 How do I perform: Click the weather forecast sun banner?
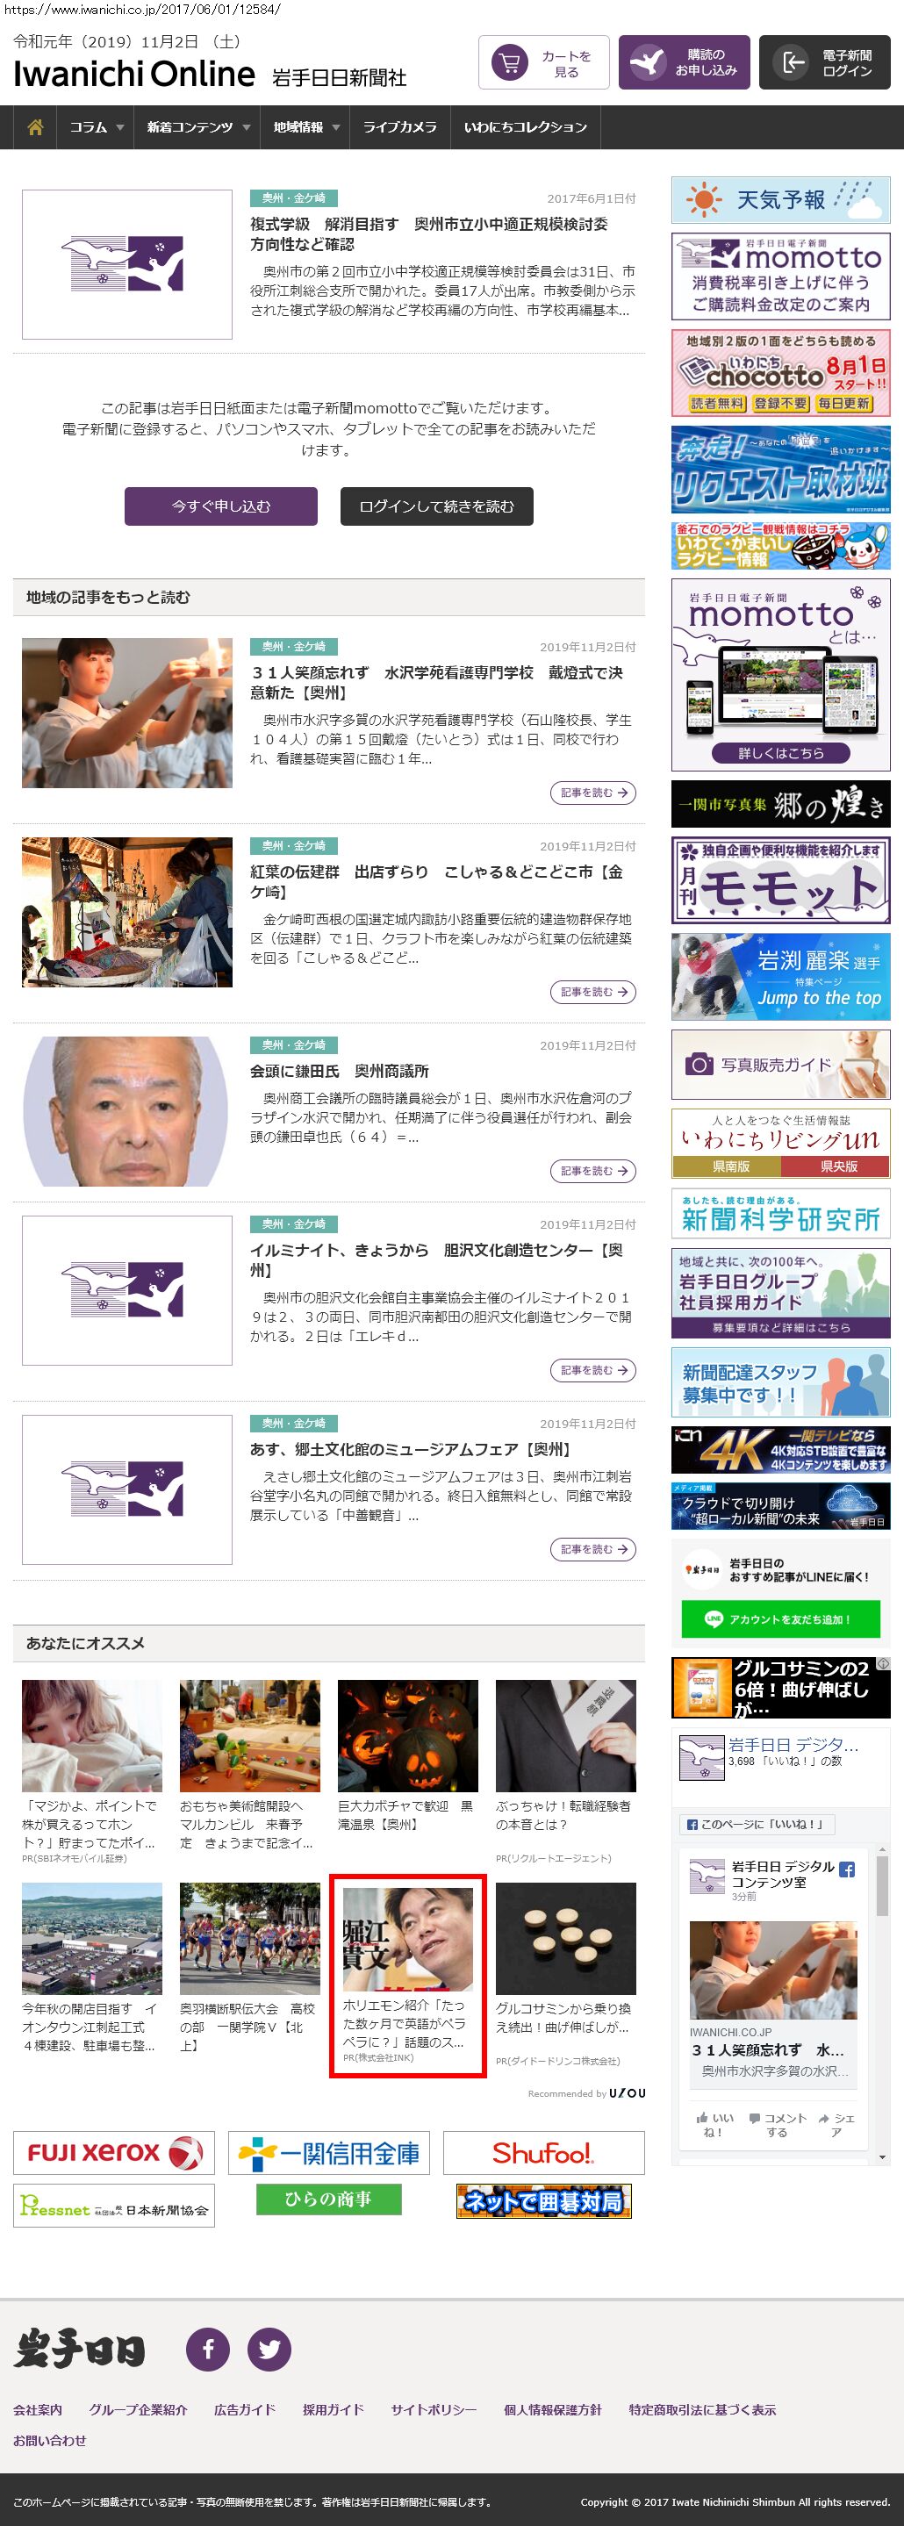[x=780, y=200]
